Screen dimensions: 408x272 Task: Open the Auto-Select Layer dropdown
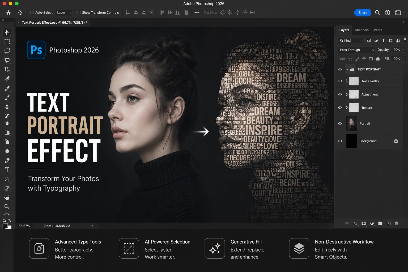64,12
